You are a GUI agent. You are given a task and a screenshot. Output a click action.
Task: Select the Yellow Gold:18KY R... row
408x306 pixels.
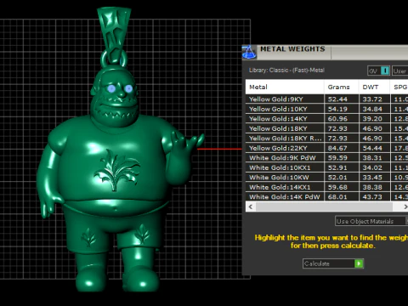point(327,139)
